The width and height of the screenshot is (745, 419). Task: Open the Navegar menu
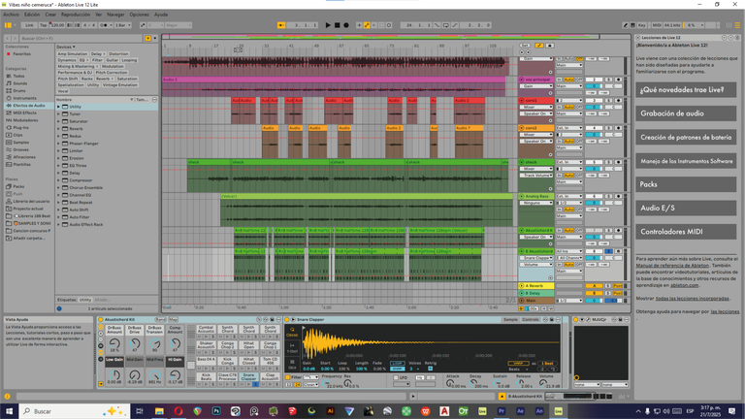[x=115, y=15]
